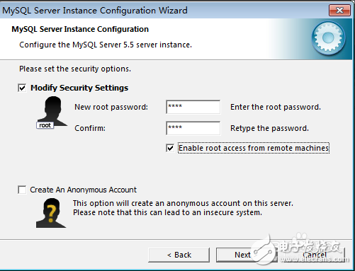Screen dimensions: 355x271
Task: Click into the New root password field
Action: [193, 107]
